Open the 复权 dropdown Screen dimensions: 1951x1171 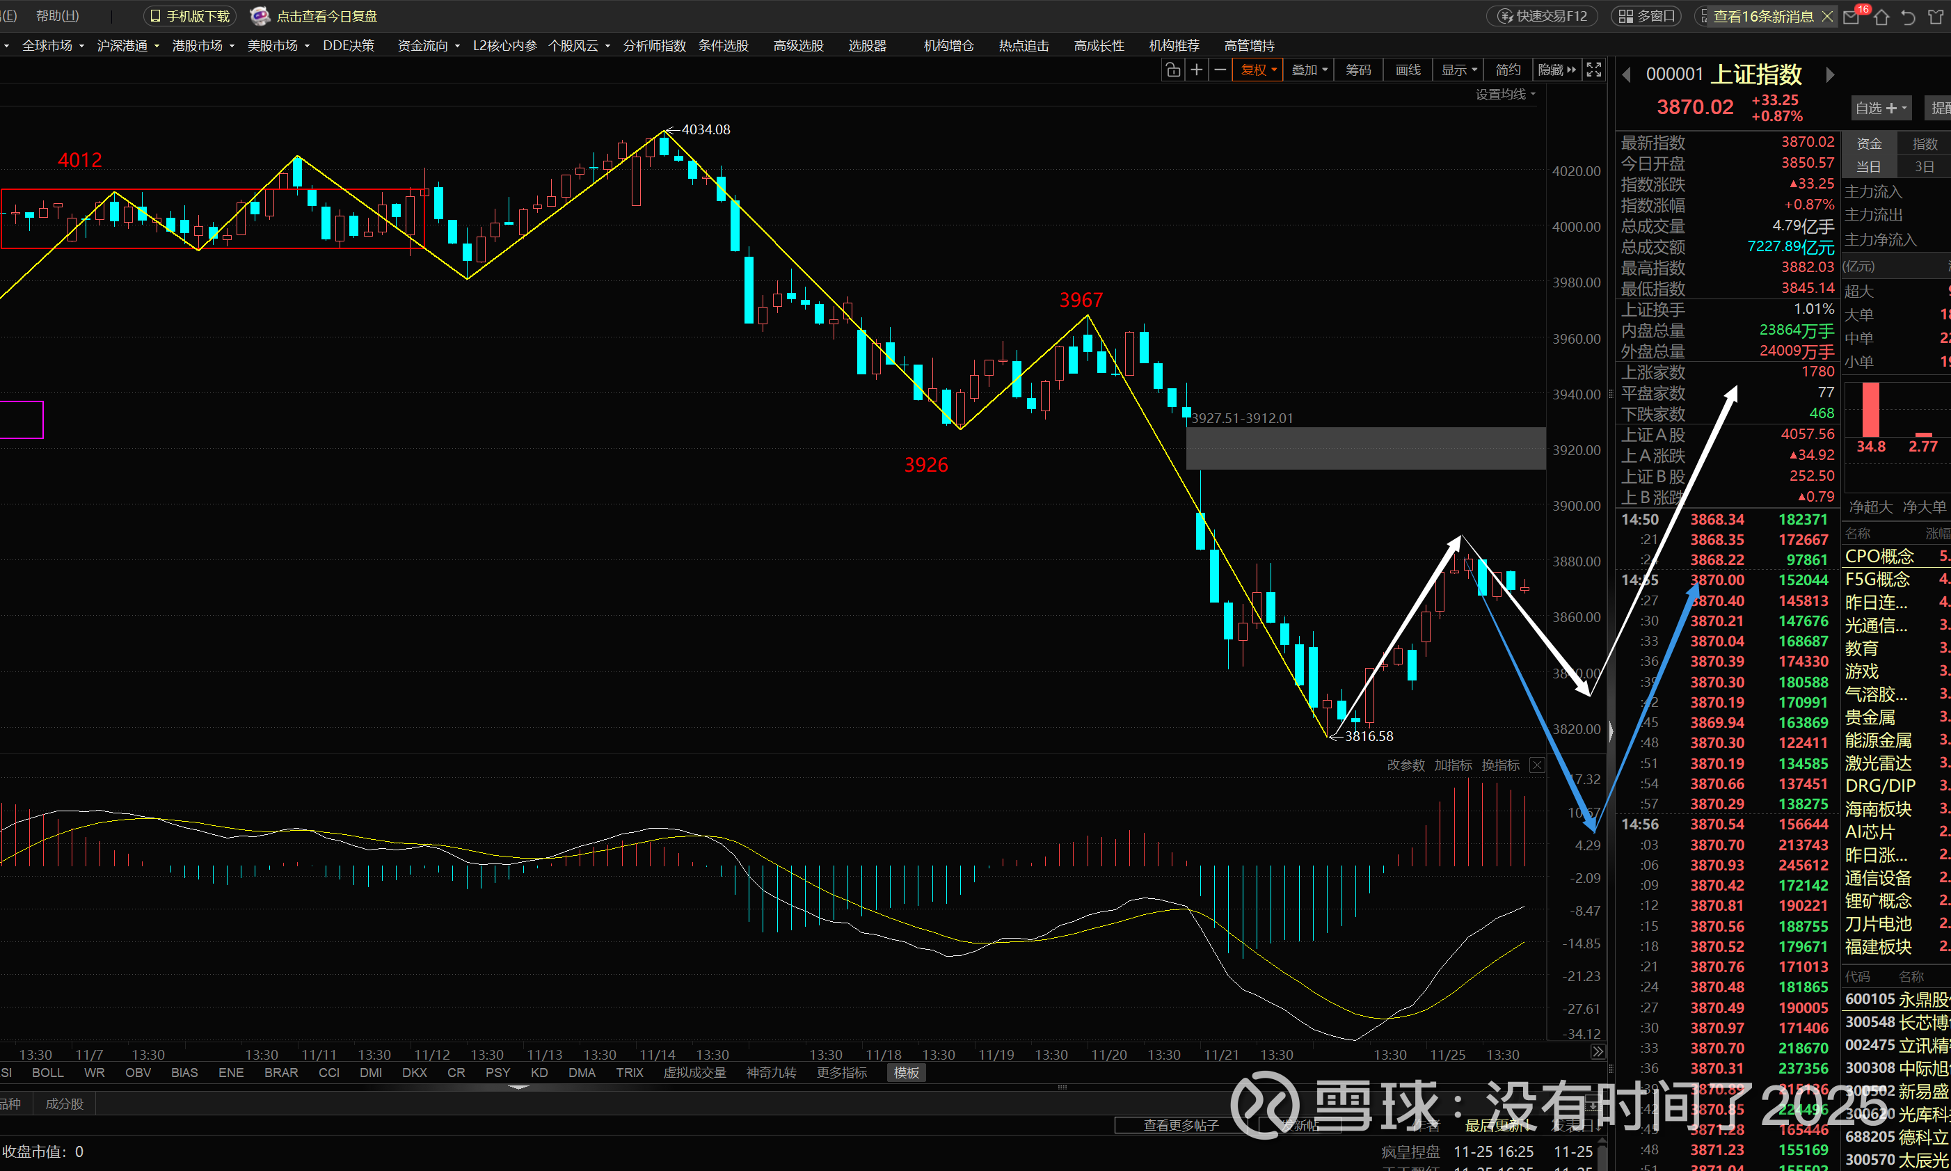[1257, 70]
